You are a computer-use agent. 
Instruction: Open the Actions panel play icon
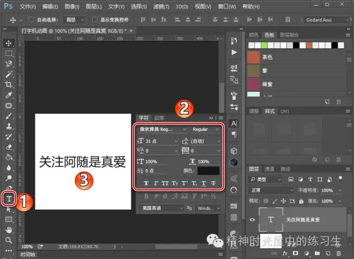pos(234,53)
